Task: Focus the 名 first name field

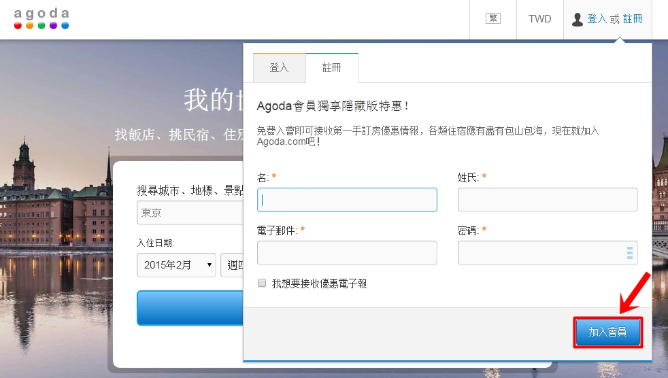Action: 347,200
